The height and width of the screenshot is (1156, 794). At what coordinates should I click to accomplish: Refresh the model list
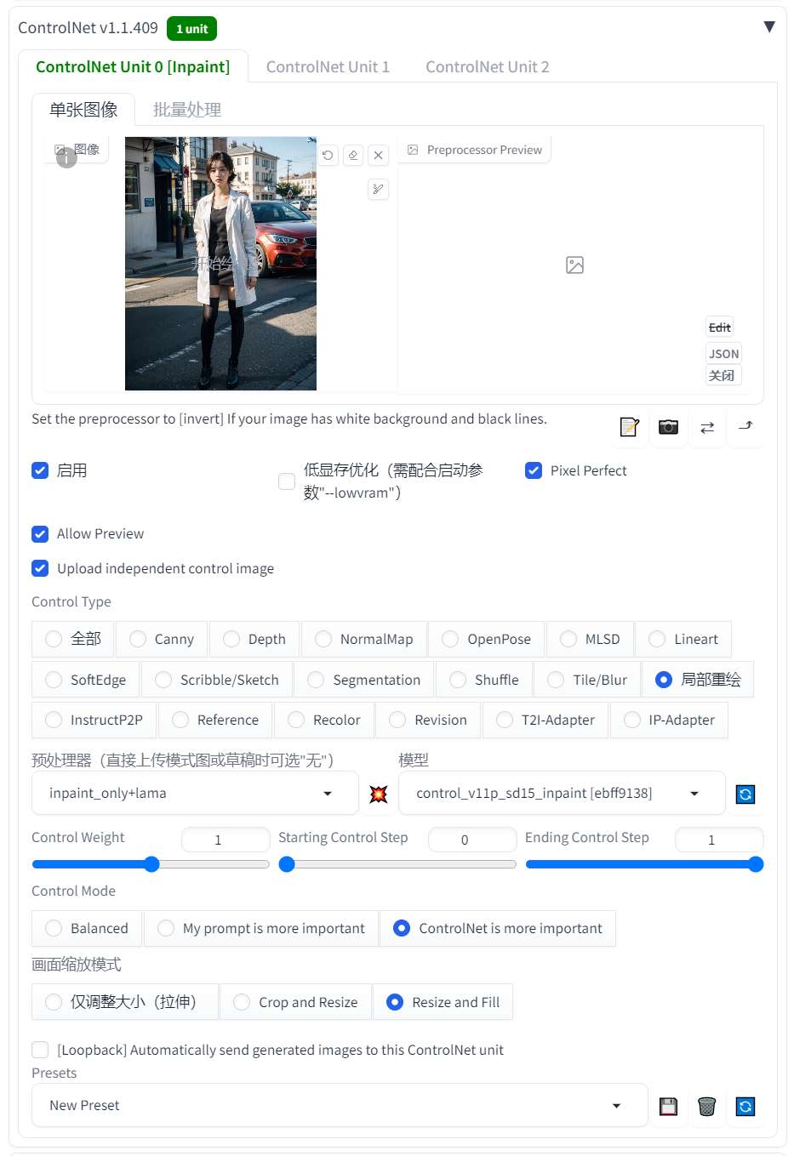click(x=745, y=794)
